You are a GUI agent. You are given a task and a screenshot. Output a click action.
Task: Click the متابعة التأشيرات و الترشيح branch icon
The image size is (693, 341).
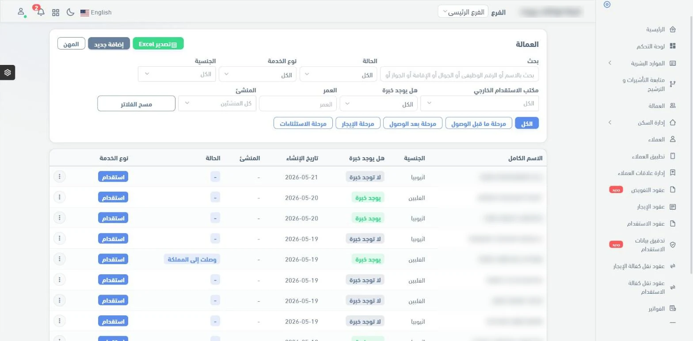673,84
